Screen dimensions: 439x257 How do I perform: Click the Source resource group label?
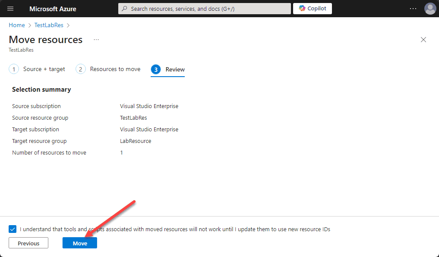click(40, 118)
